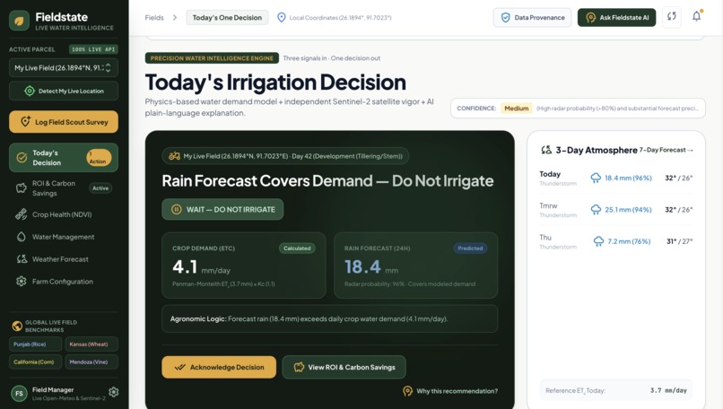Click the 1 Action badge
723x409 pixels.
[x=99, y=158]
